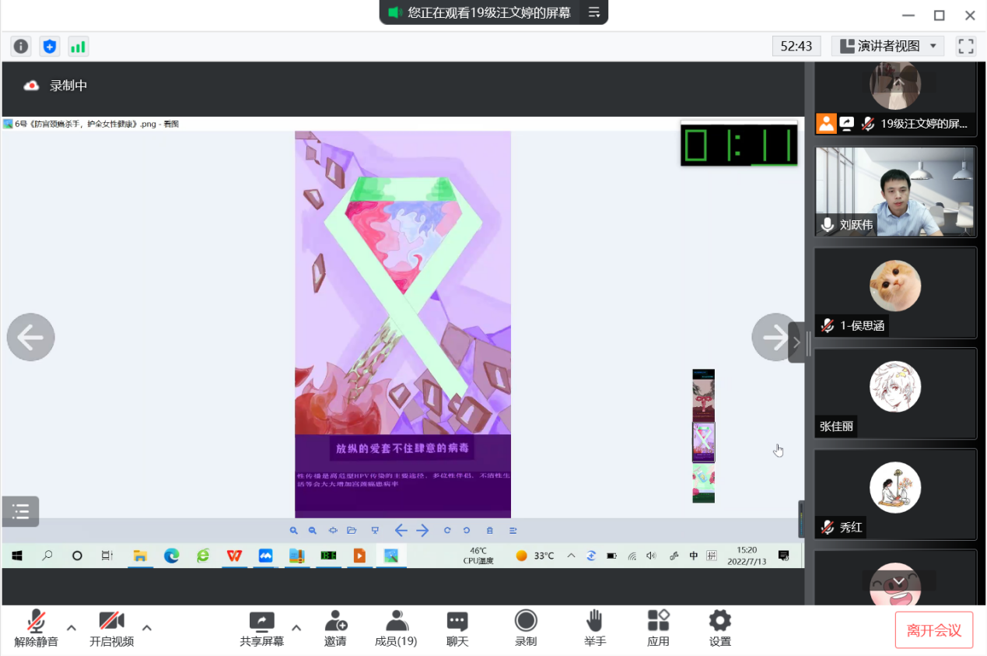Turn on the video camera
The image size is (987, 656).
pyautogui.click(x=111, y=628)
